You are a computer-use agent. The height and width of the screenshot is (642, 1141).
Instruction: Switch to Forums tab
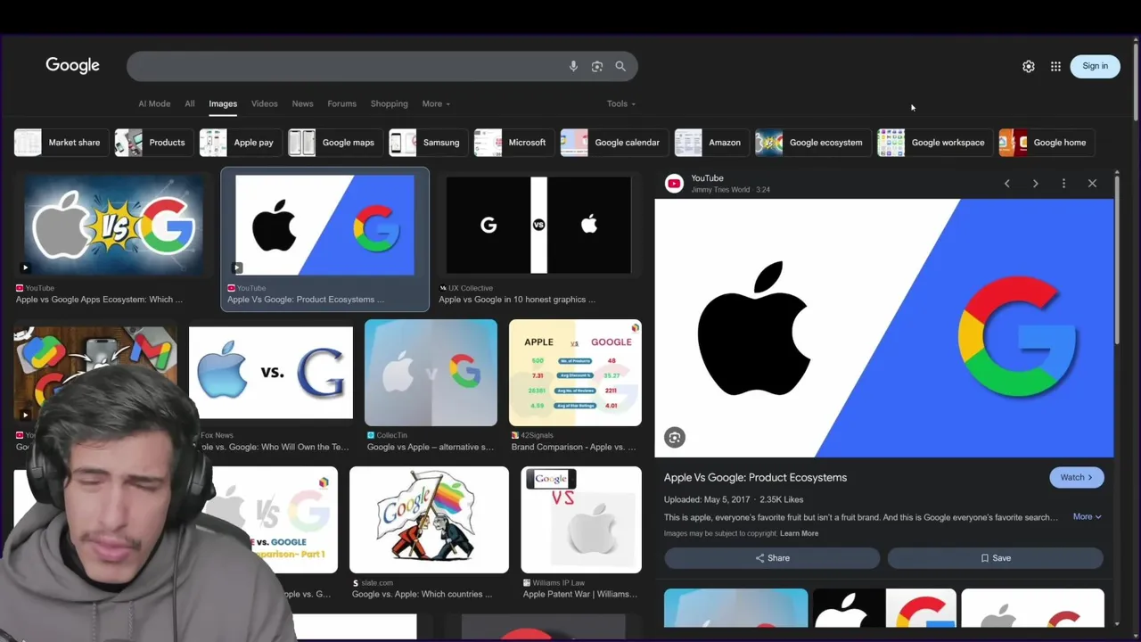pos(341,103)
